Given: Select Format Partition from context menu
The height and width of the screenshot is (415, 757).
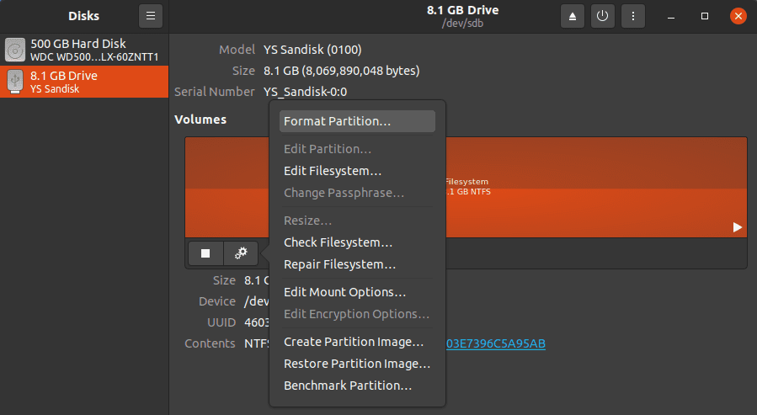Looking at the screenshot, I should pos(357,121).
